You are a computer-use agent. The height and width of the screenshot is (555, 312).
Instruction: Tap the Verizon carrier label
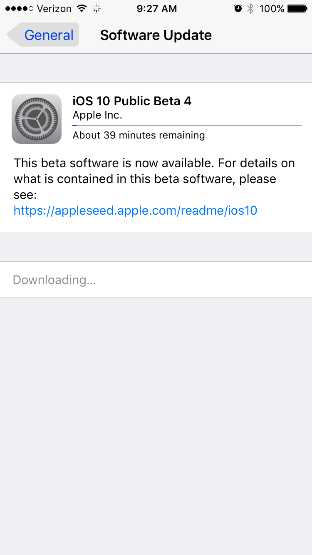pos(54,8)
